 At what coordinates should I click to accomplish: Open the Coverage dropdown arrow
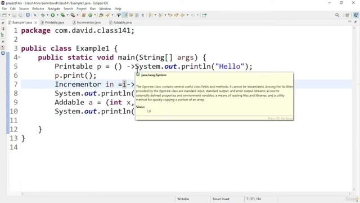click(x=67, y=15)
